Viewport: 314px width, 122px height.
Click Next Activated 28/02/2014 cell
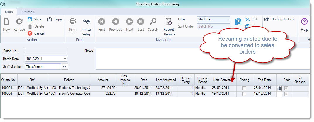224,88
